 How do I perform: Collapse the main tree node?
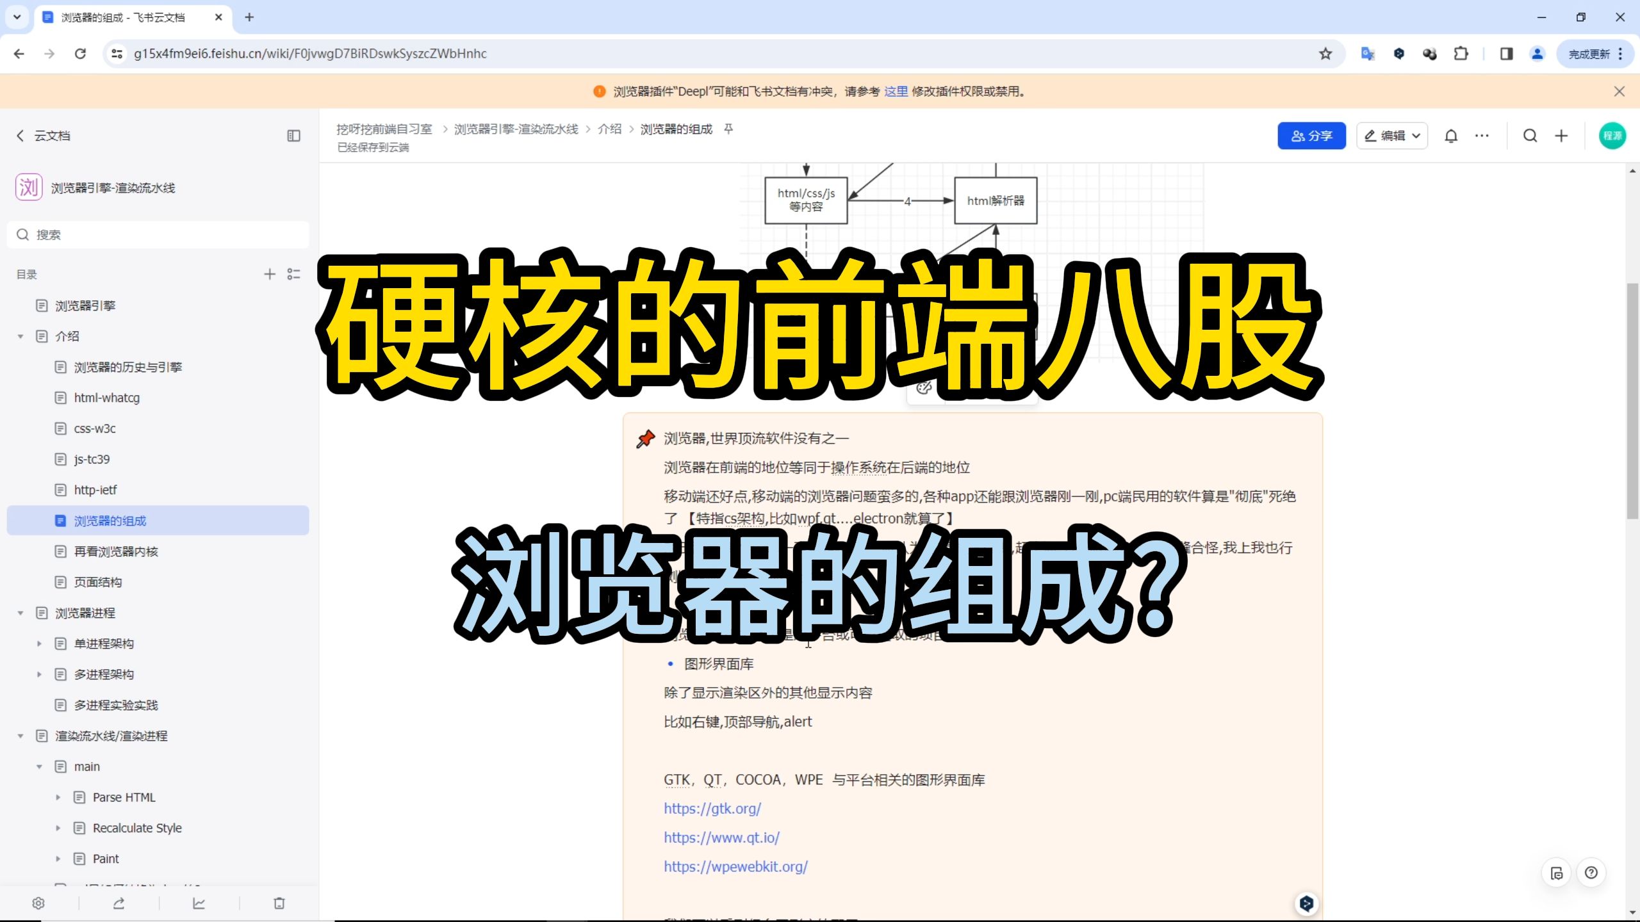[39, 766]
